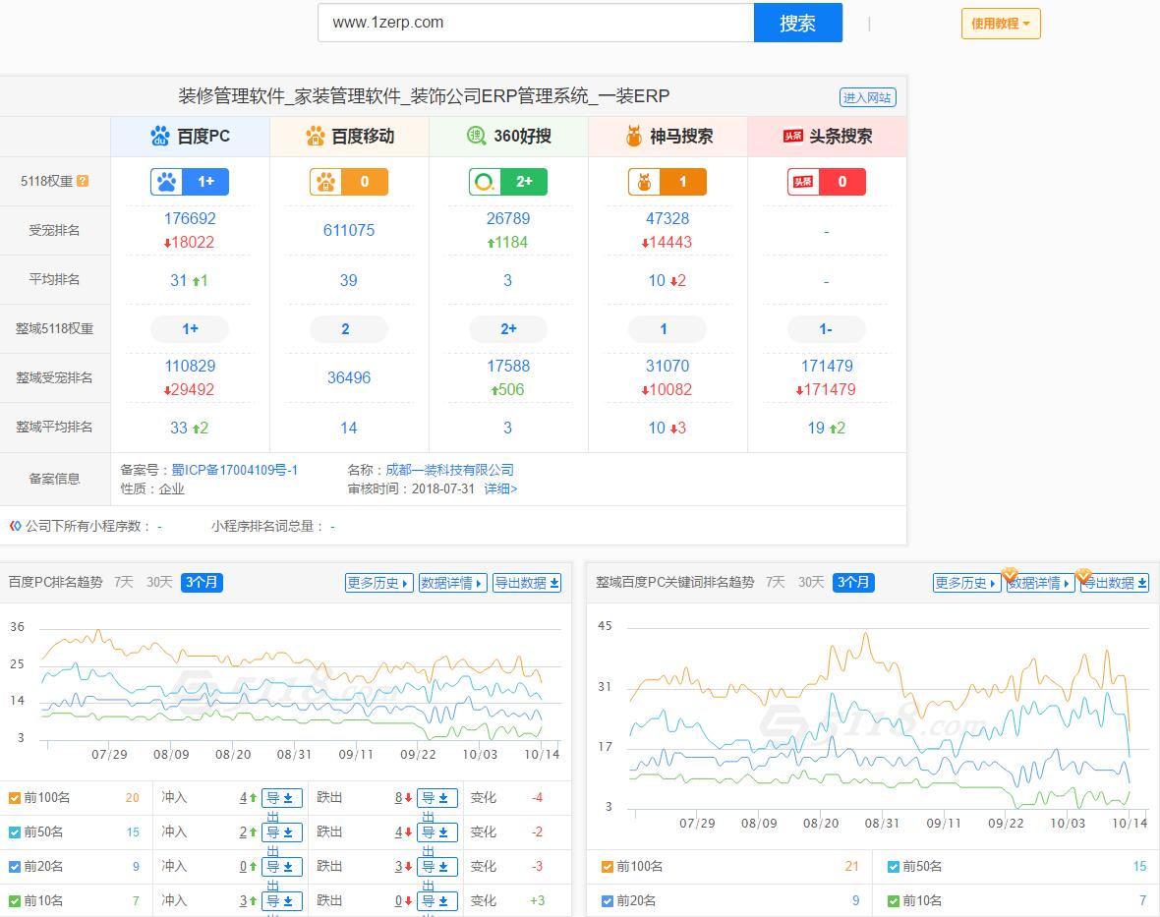1160x917 pixels.
Task: Open 数据详情 on the right chart
Action: (x=1039, y=582)
